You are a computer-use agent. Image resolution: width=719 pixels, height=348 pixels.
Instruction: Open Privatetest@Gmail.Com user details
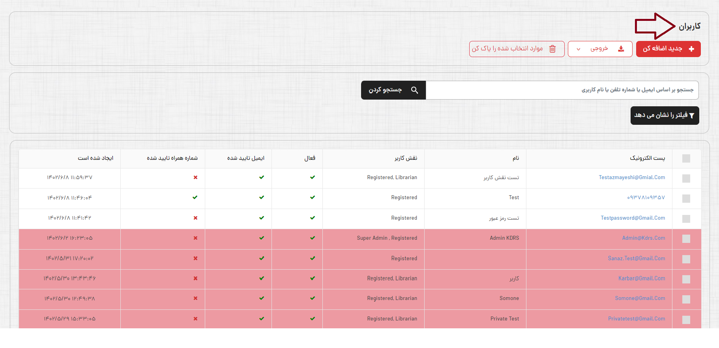(x=636, y=319)
